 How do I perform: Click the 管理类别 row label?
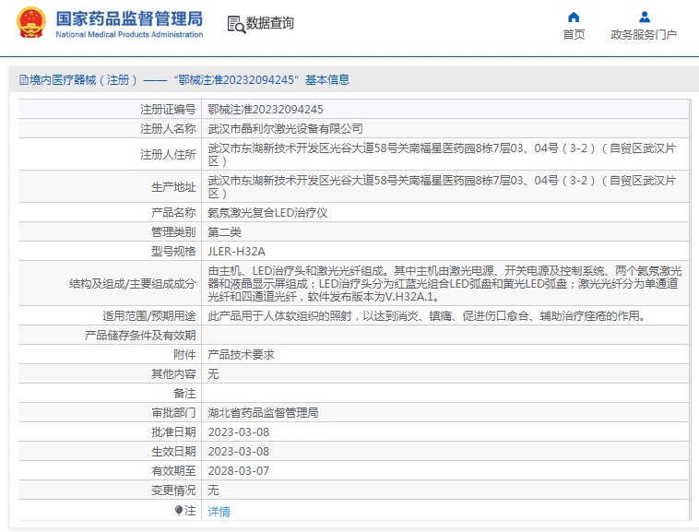click(173, 232)
